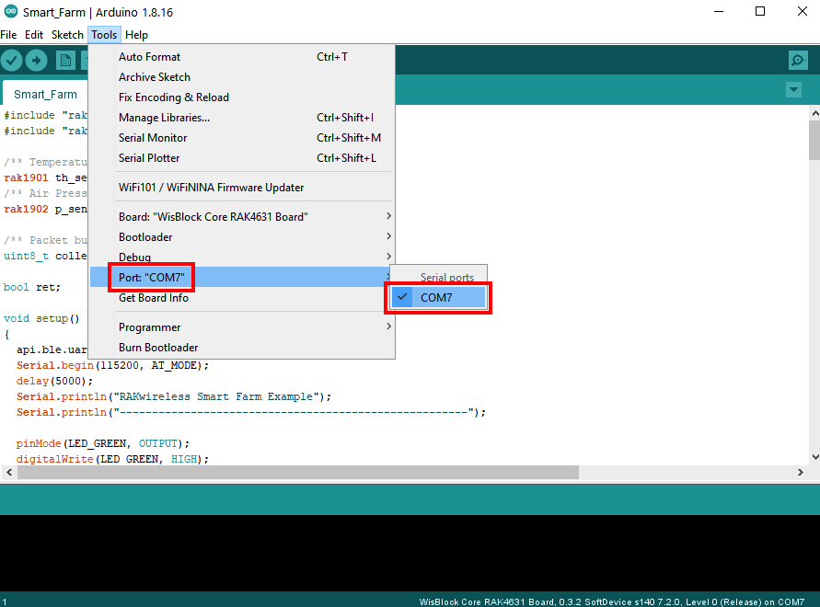Expand the Debug submenu
The height and width of the screenshot is (607, 820).
click(242, 257)
